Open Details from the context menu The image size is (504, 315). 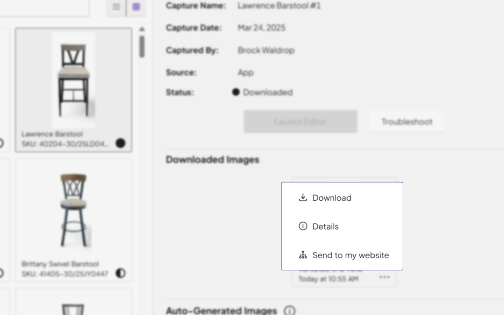coord(325,226)
